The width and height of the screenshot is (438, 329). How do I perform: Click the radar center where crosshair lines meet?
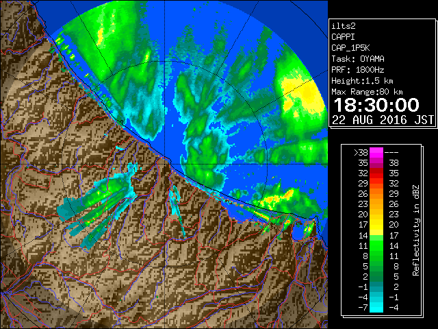pyautogui.click(x=164, y=164)
